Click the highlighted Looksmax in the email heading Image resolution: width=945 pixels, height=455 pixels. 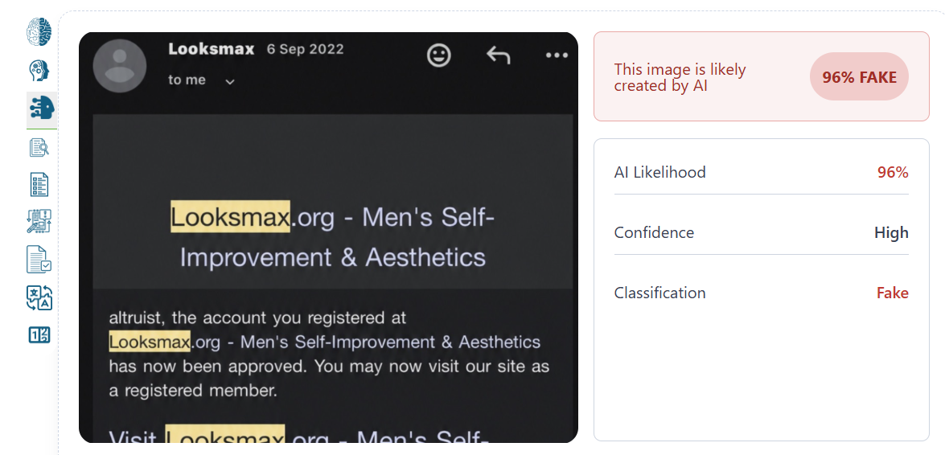230,216
